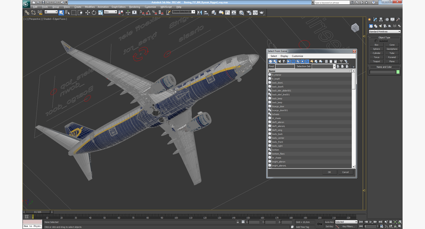
Task: Click the Render Production teapot icon
Action: pos(262,13)
